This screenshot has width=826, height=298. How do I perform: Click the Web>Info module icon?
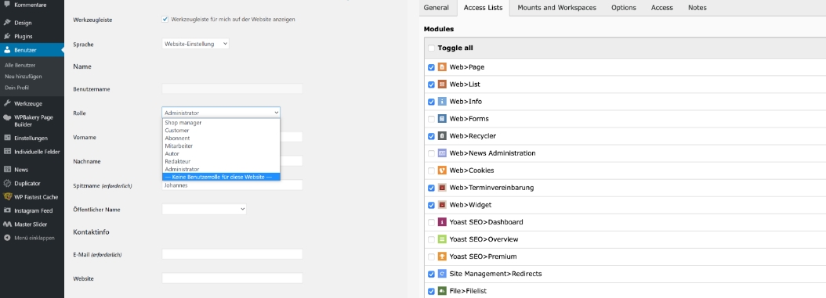click(x=443, y=102)
